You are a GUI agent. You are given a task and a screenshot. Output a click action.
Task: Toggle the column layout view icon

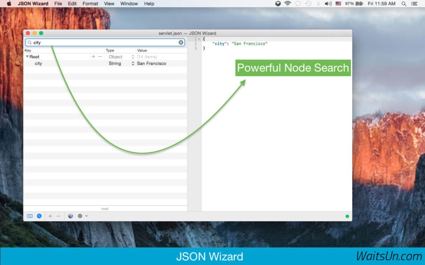pos(30,216)
